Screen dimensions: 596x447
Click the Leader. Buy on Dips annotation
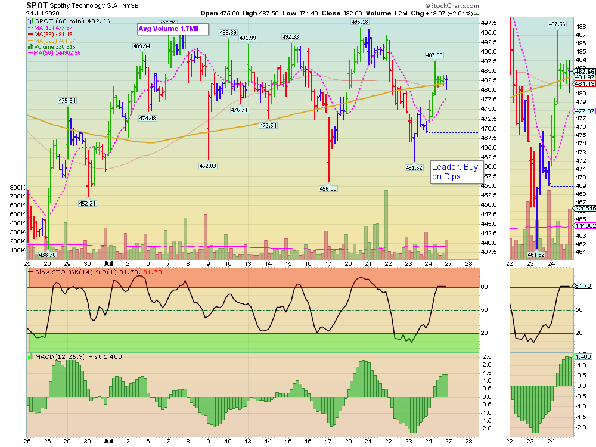[x=457, y=172]
